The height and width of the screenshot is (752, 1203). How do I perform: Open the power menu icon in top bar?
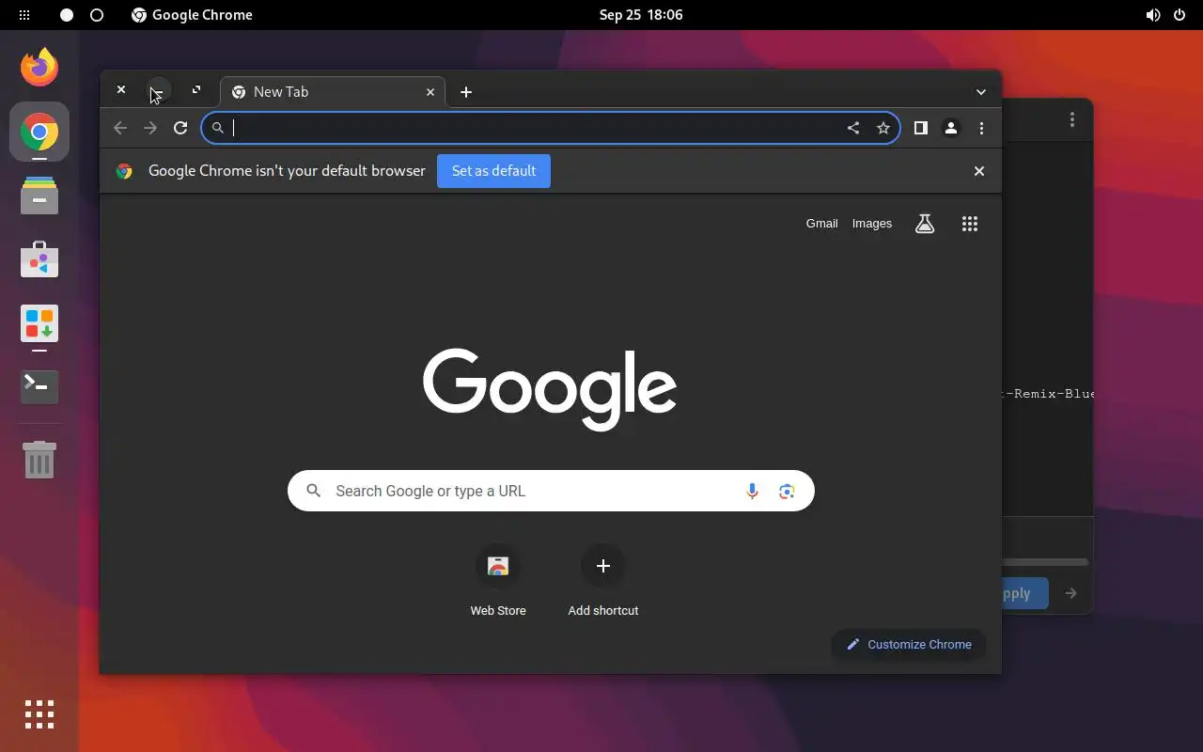click(1180, 15)
